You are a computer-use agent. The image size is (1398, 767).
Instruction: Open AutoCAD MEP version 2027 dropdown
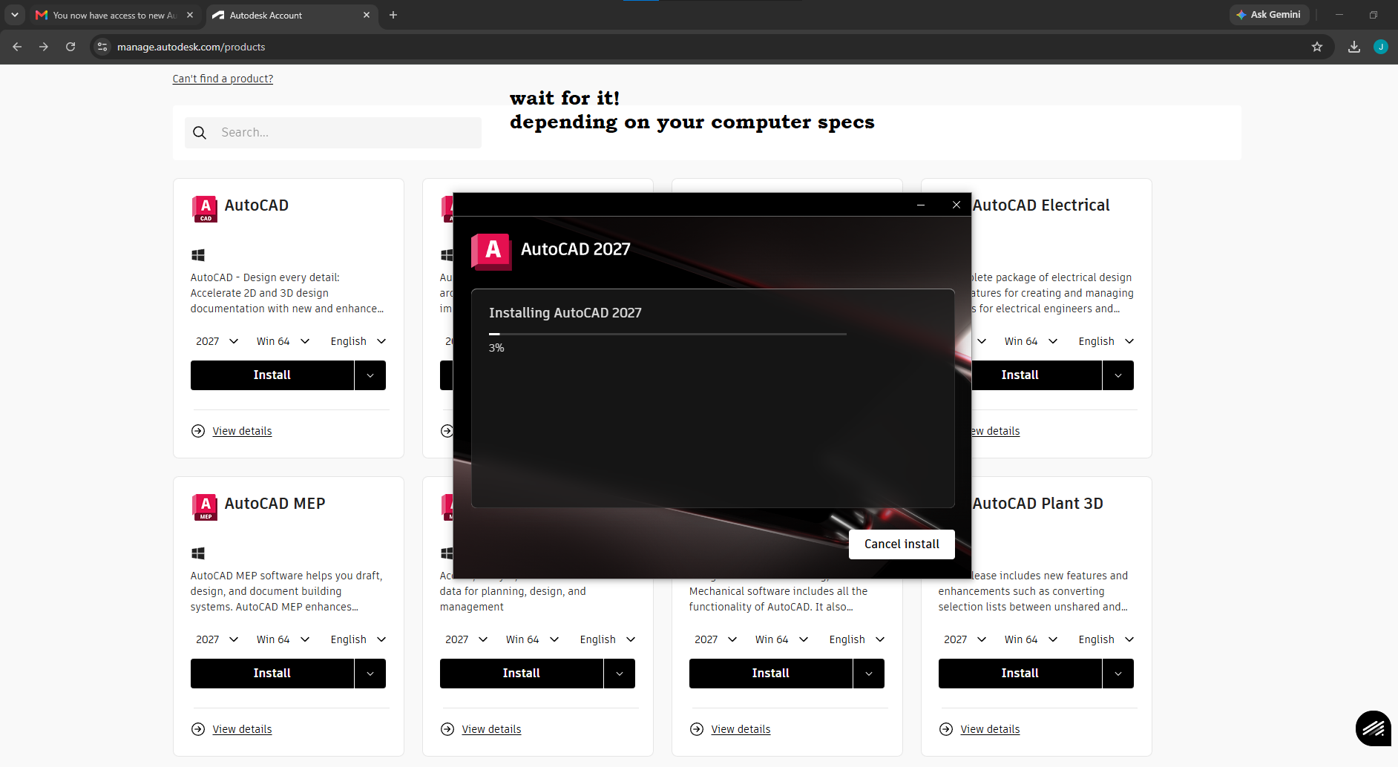217,639
